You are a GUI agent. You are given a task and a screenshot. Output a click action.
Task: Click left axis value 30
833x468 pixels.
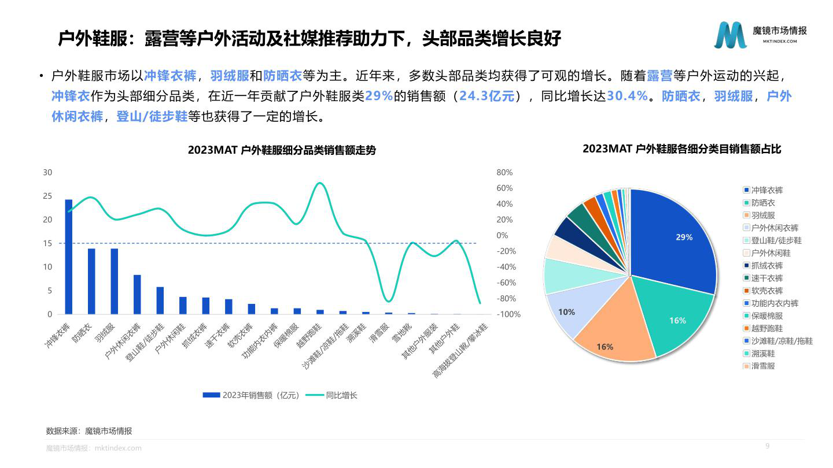click(x=47, y=172)
